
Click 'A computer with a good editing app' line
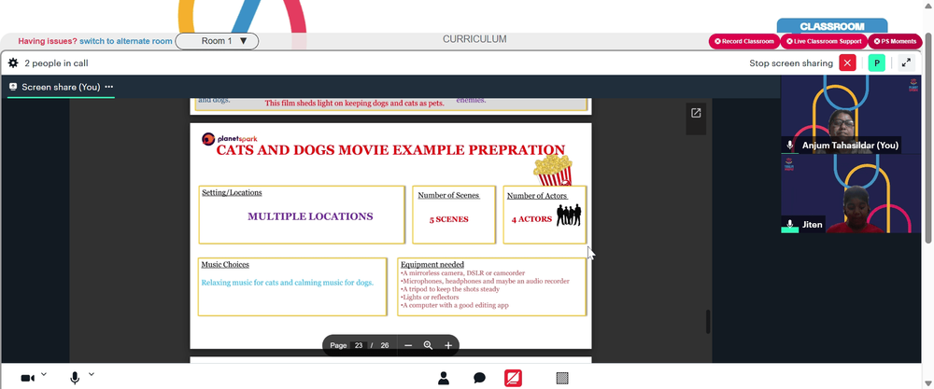coord(455,305)
